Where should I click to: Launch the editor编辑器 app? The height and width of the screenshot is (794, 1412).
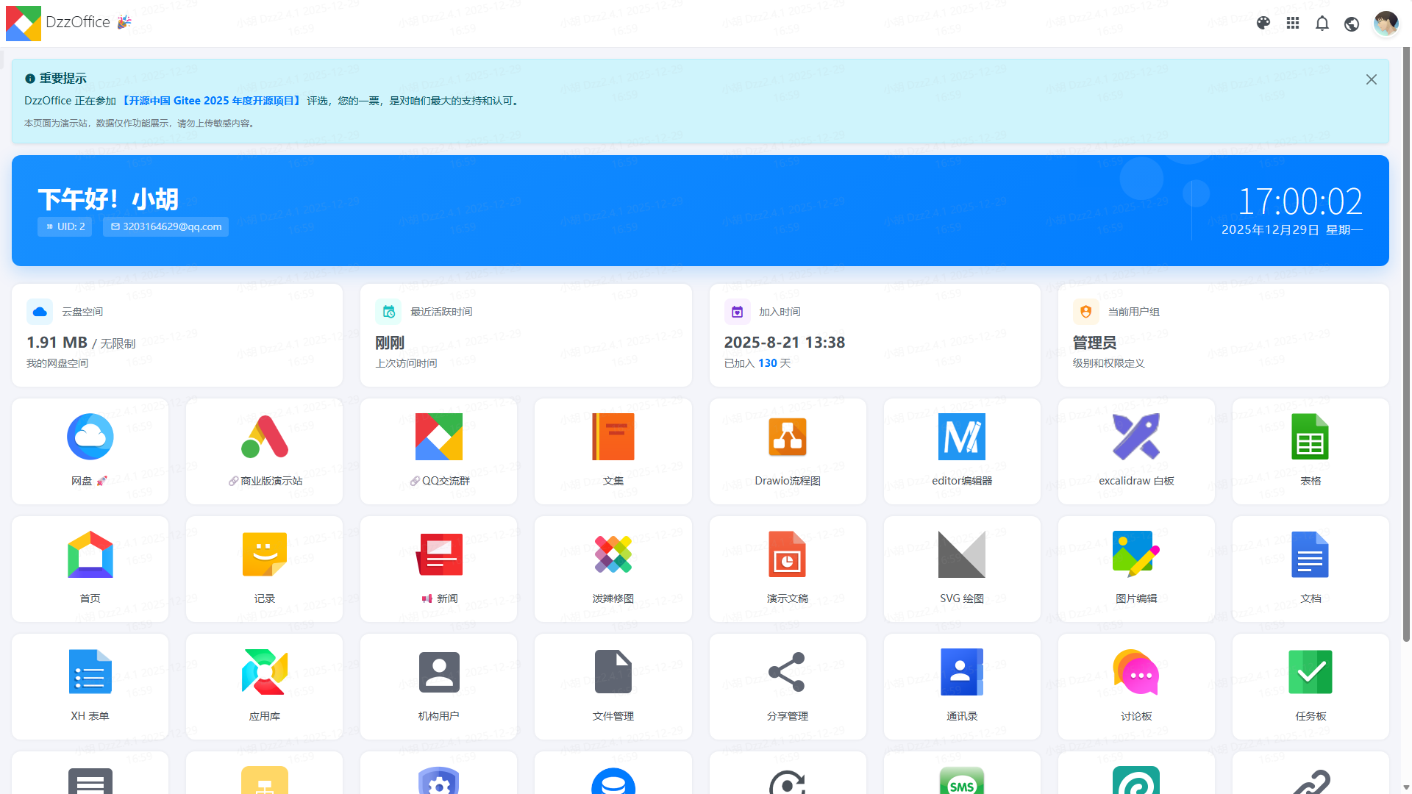click(x=962, y=451)
